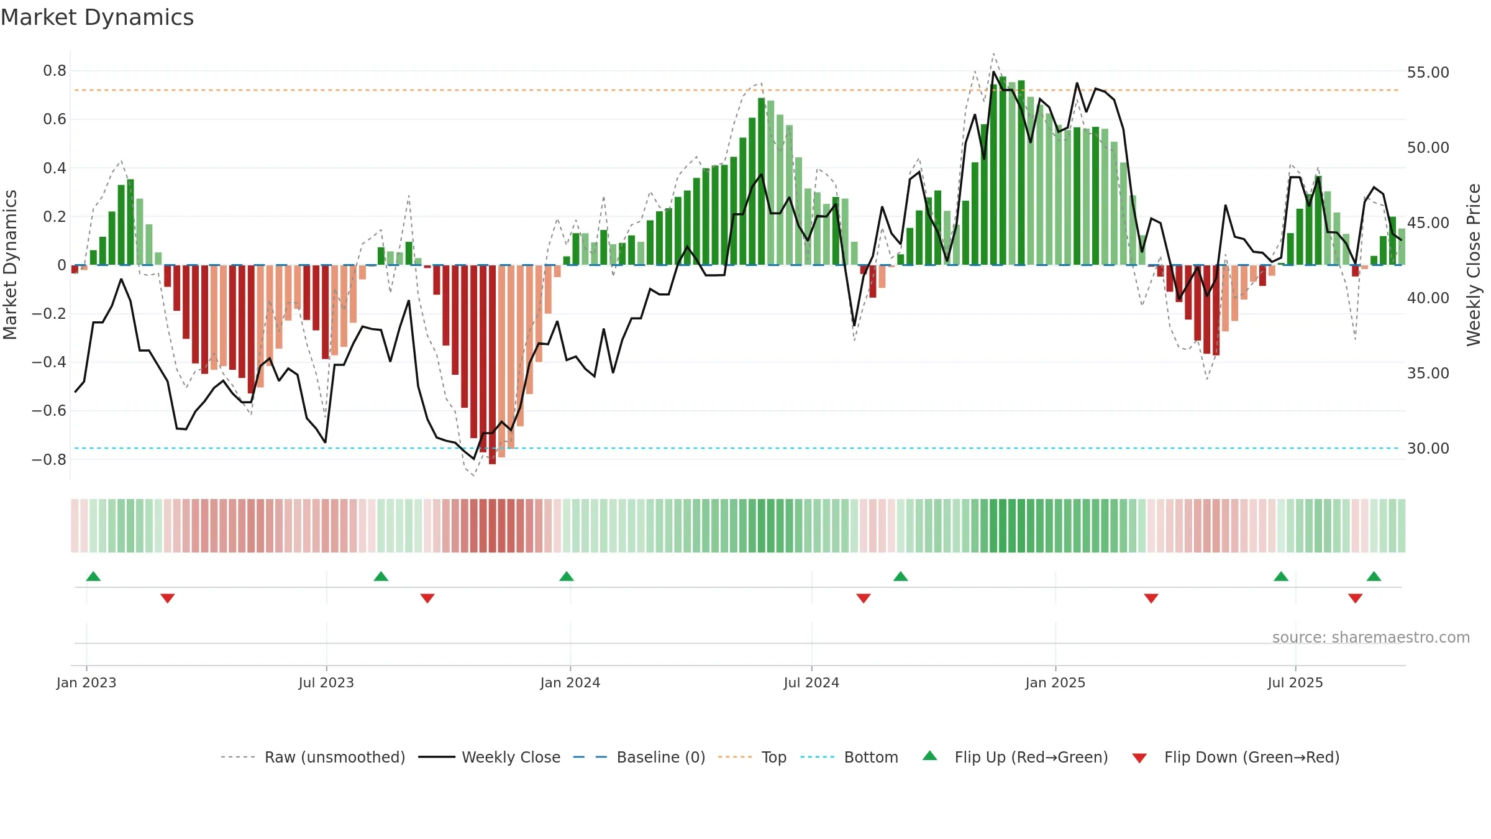Select the flip-down marker in August 2025
The height and width of the screenshot is (839, 1491).
(x=1356, y=598)
